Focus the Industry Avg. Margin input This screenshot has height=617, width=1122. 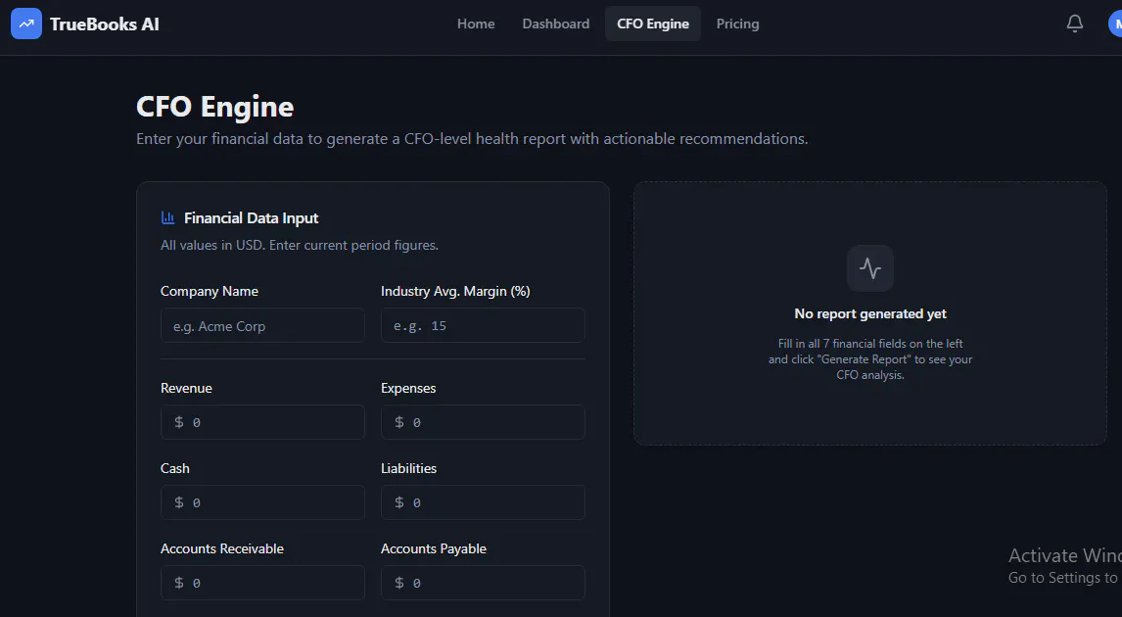tap(483, 326)
